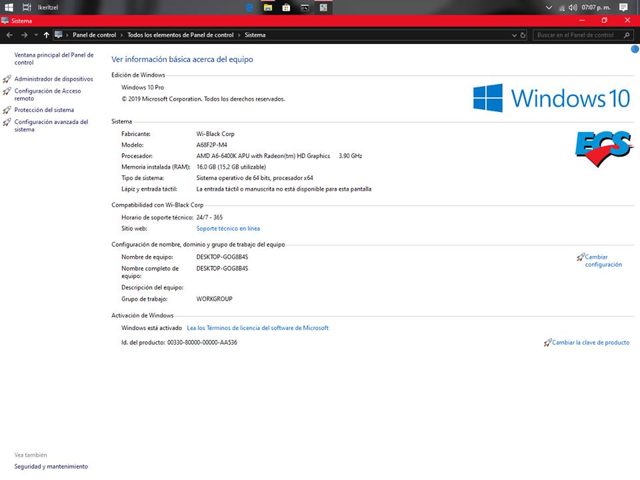
Task: Open the Action Center notifications icon
Action: [x=623, y=7]
